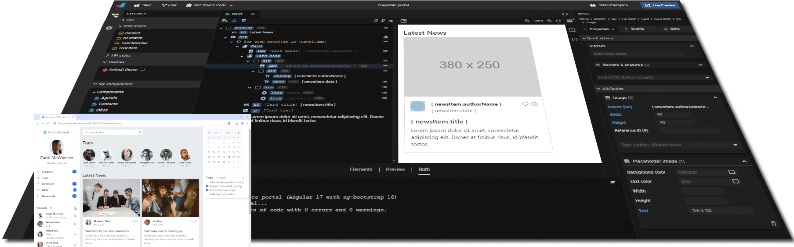
Task: Open the Agenda component
Action: [x=106, y=98]
